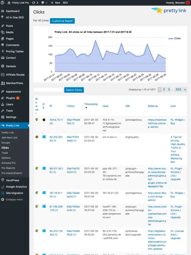The width and height of the screenshot is (191, 255).
Task: Select the Pretty Link main menu item
Action: [x=14, y=126]
